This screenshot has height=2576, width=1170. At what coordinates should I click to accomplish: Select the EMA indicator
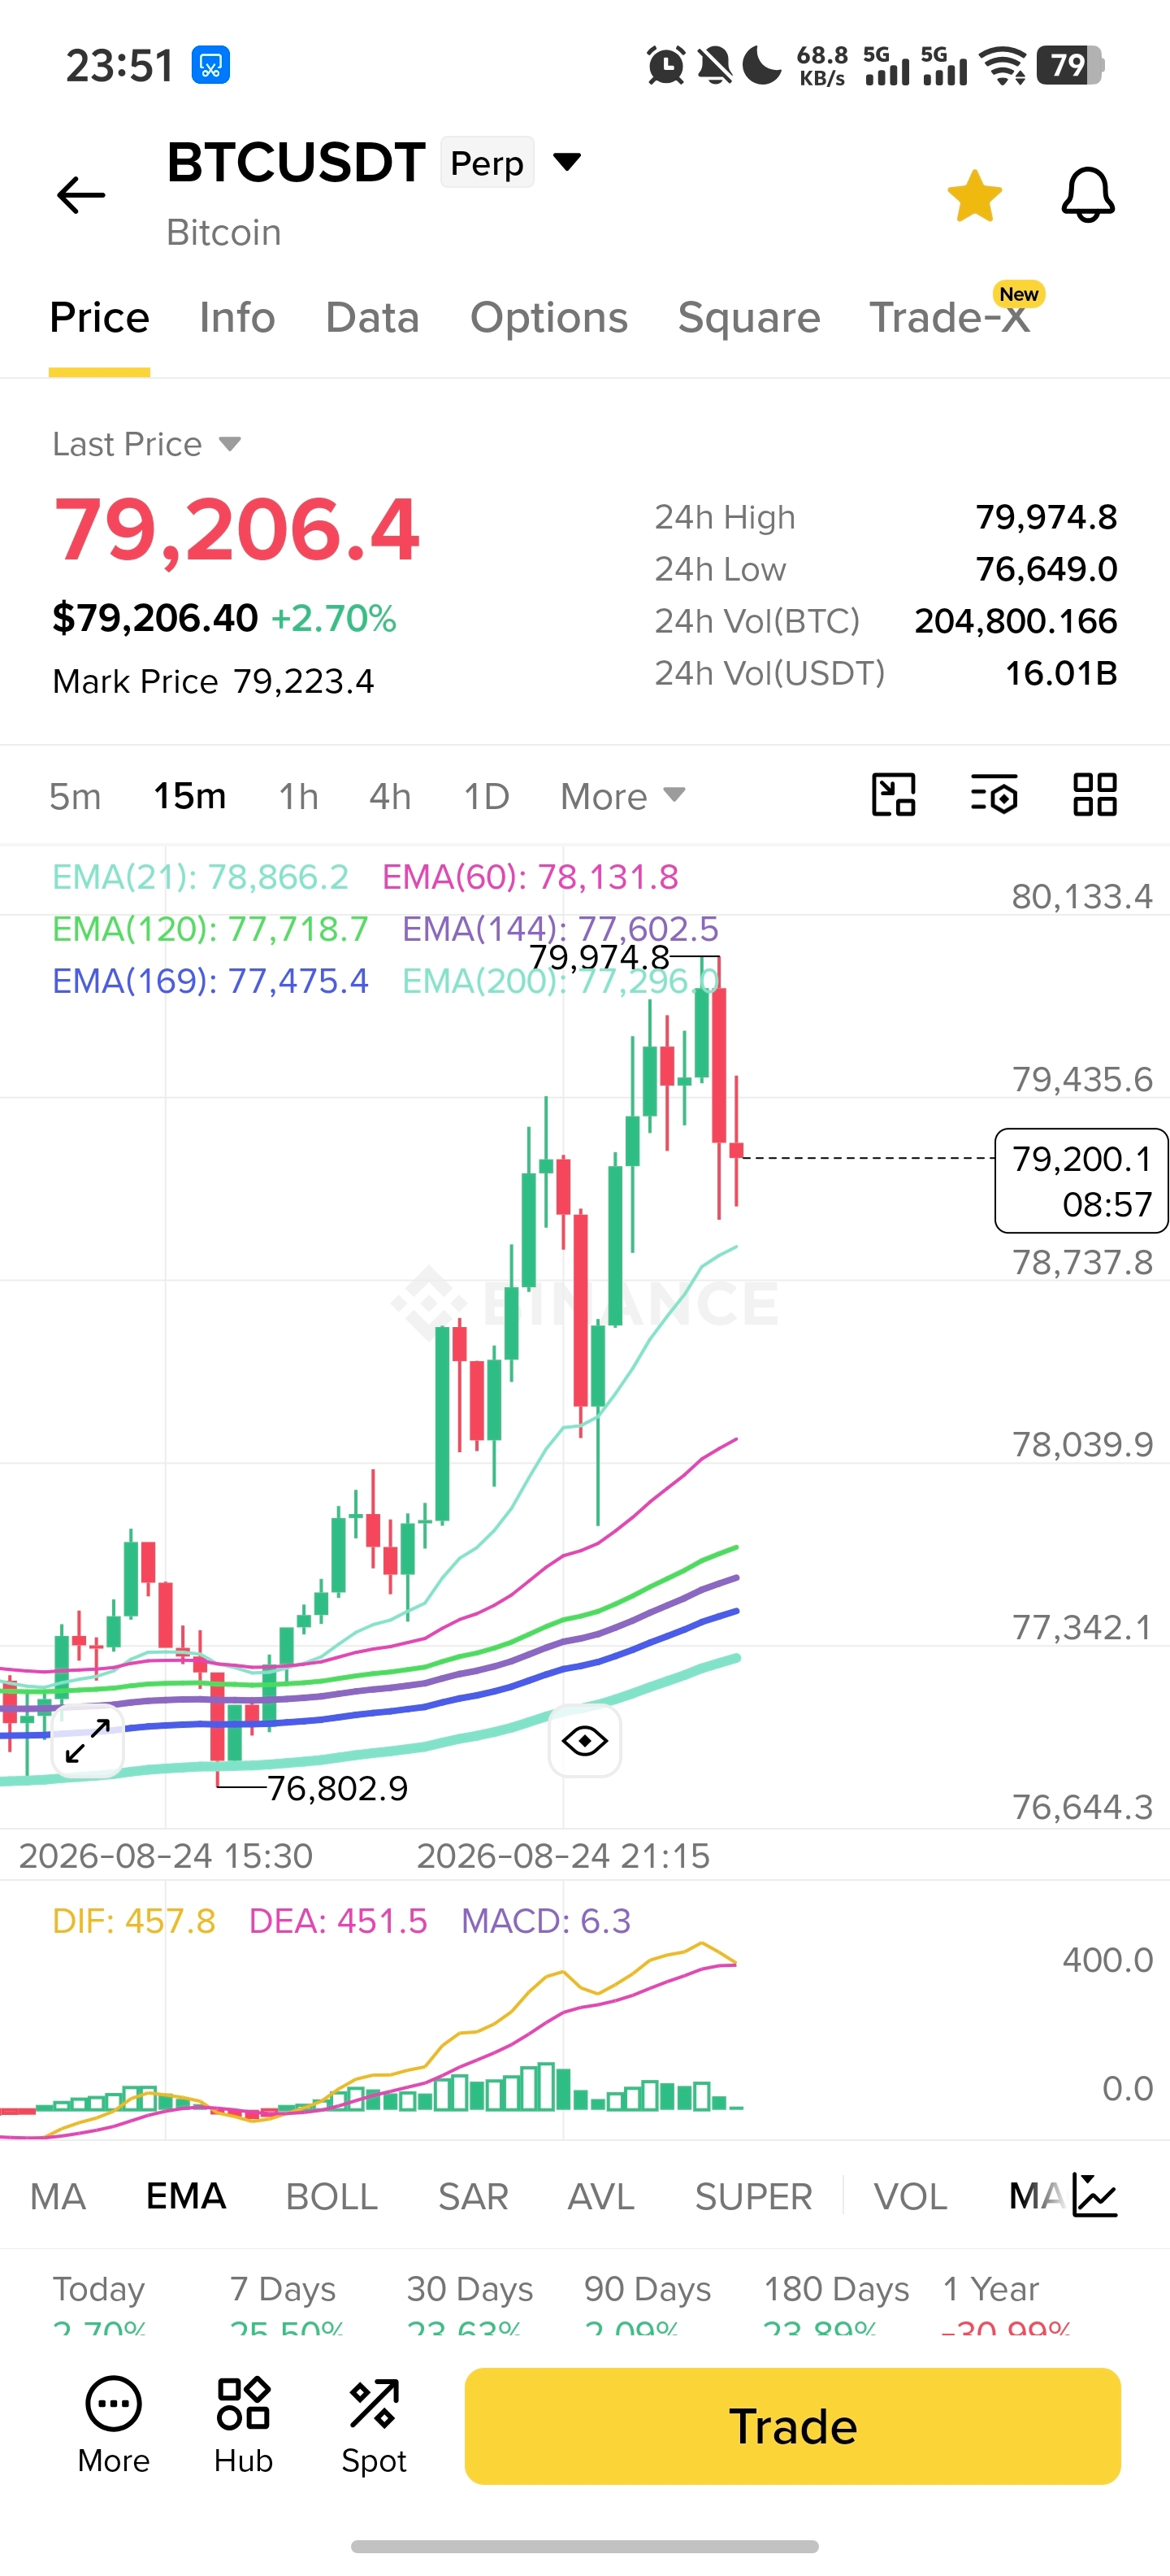click(186, 2197)
